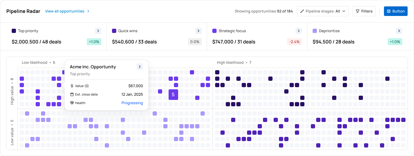Click the calendar icon beside Est. close date
The image size is (414, 156).
tap(72, 94)
